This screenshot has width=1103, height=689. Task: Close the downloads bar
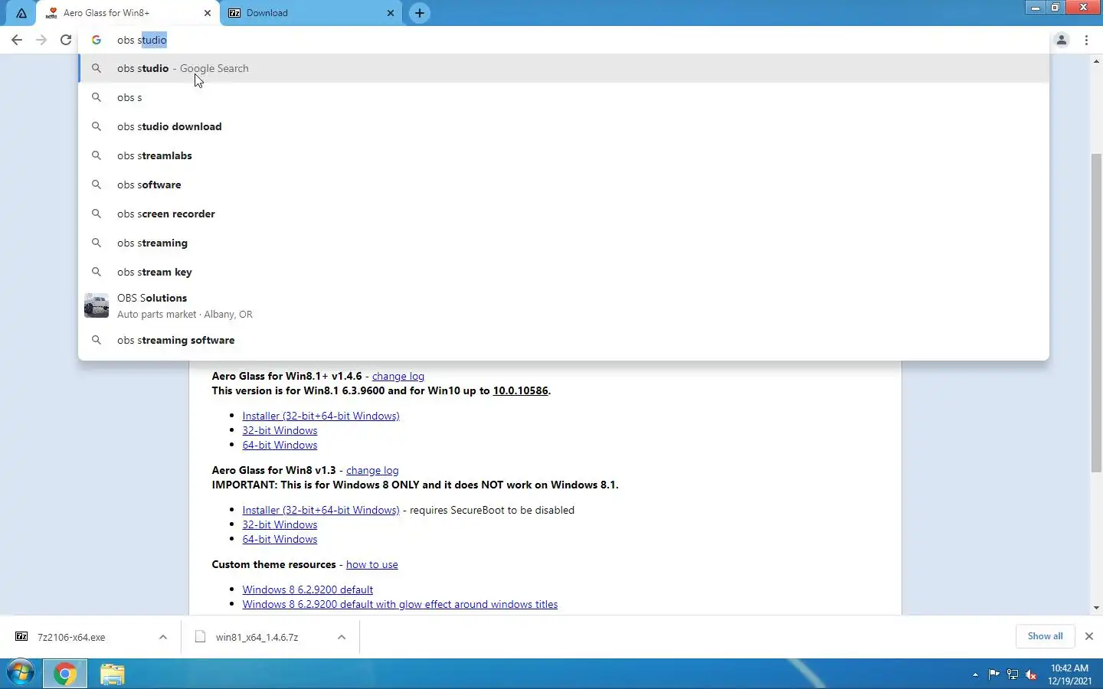1089,636
